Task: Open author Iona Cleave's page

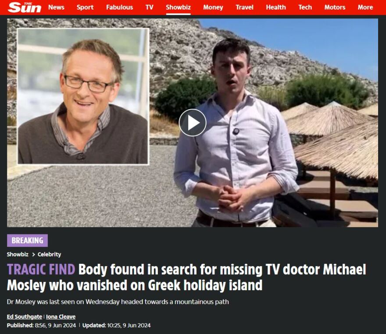Action: coord(61,316)
